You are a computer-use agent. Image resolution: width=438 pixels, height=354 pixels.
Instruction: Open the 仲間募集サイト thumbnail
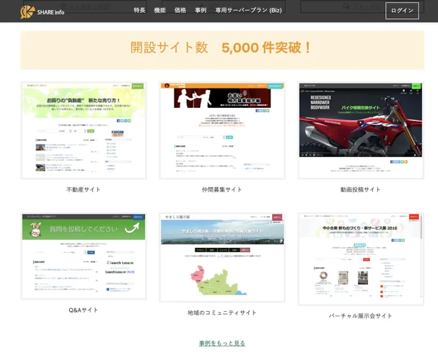(222, 130)
